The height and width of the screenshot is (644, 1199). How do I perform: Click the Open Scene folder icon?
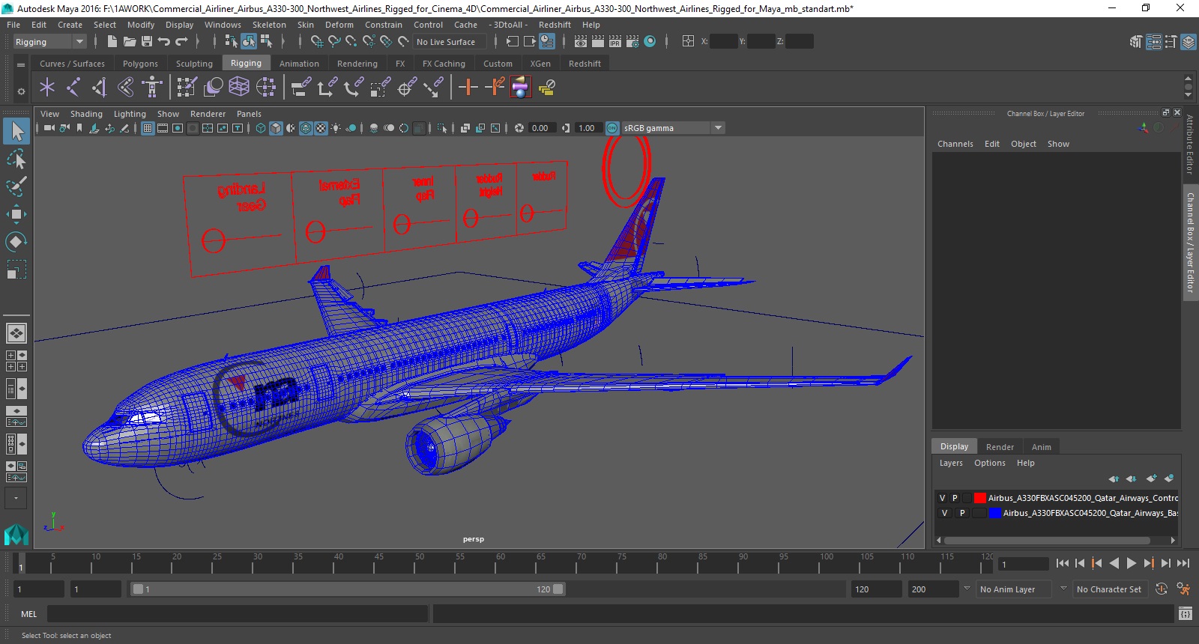(x=129, y=41)
